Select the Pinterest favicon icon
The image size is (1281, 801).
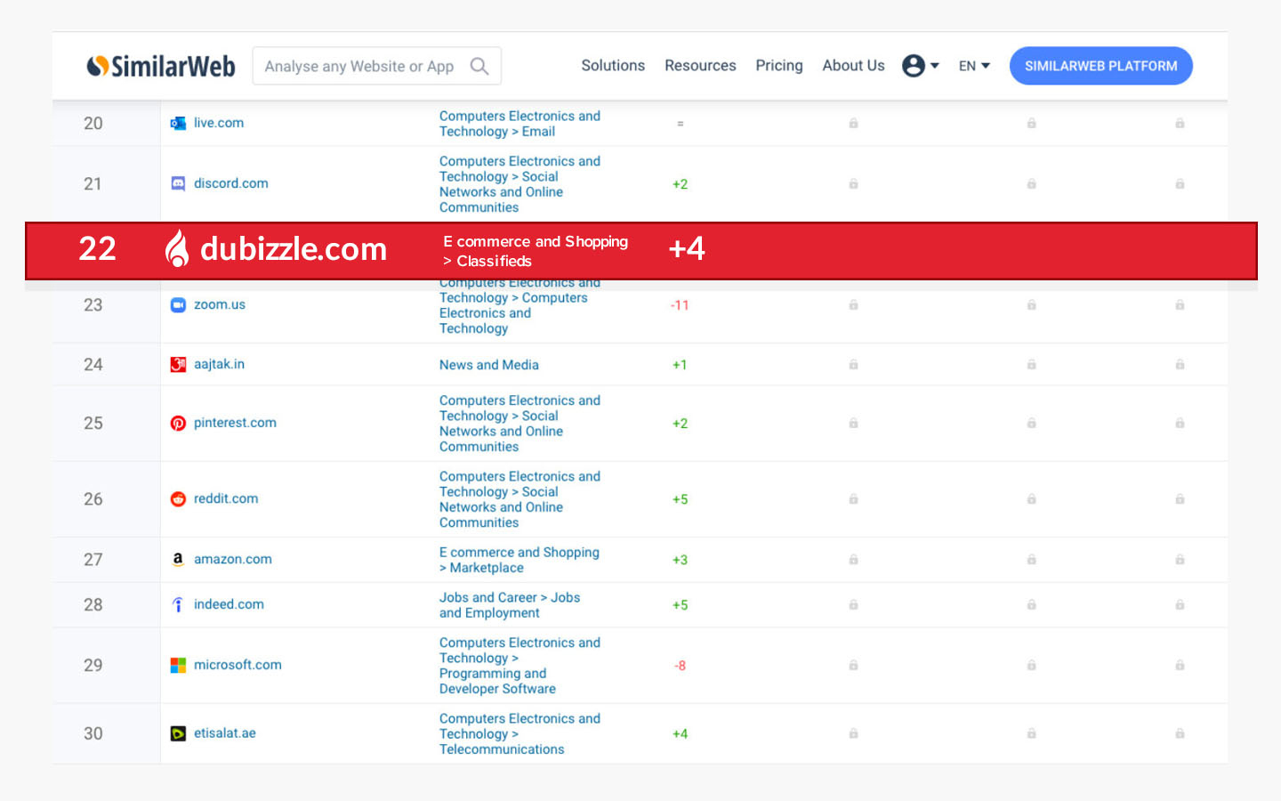[x=178, y=423]
